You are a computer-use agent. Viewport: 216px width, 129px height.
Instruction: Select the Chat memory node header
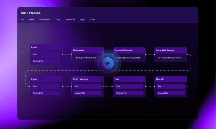click(88, 79)
